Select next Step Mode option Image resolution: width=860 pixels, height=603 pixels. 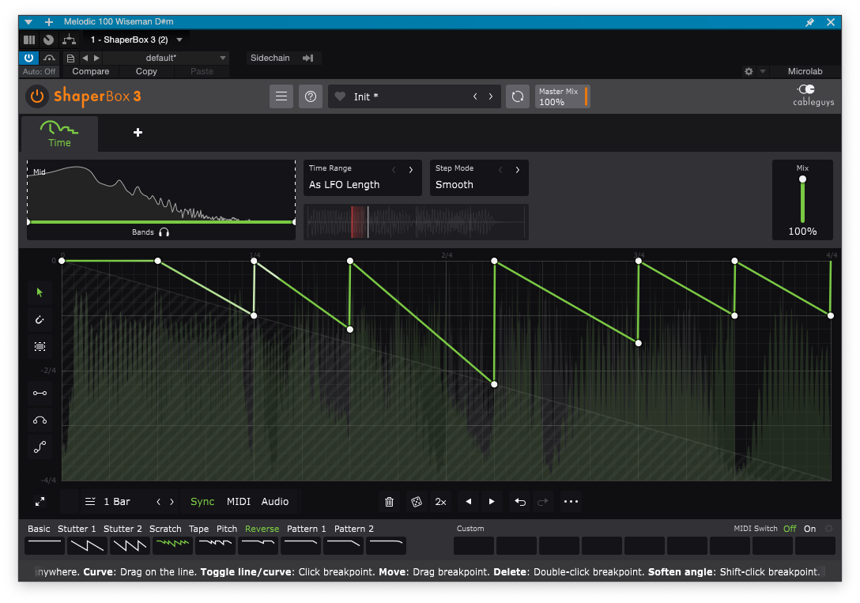[517, 169]
